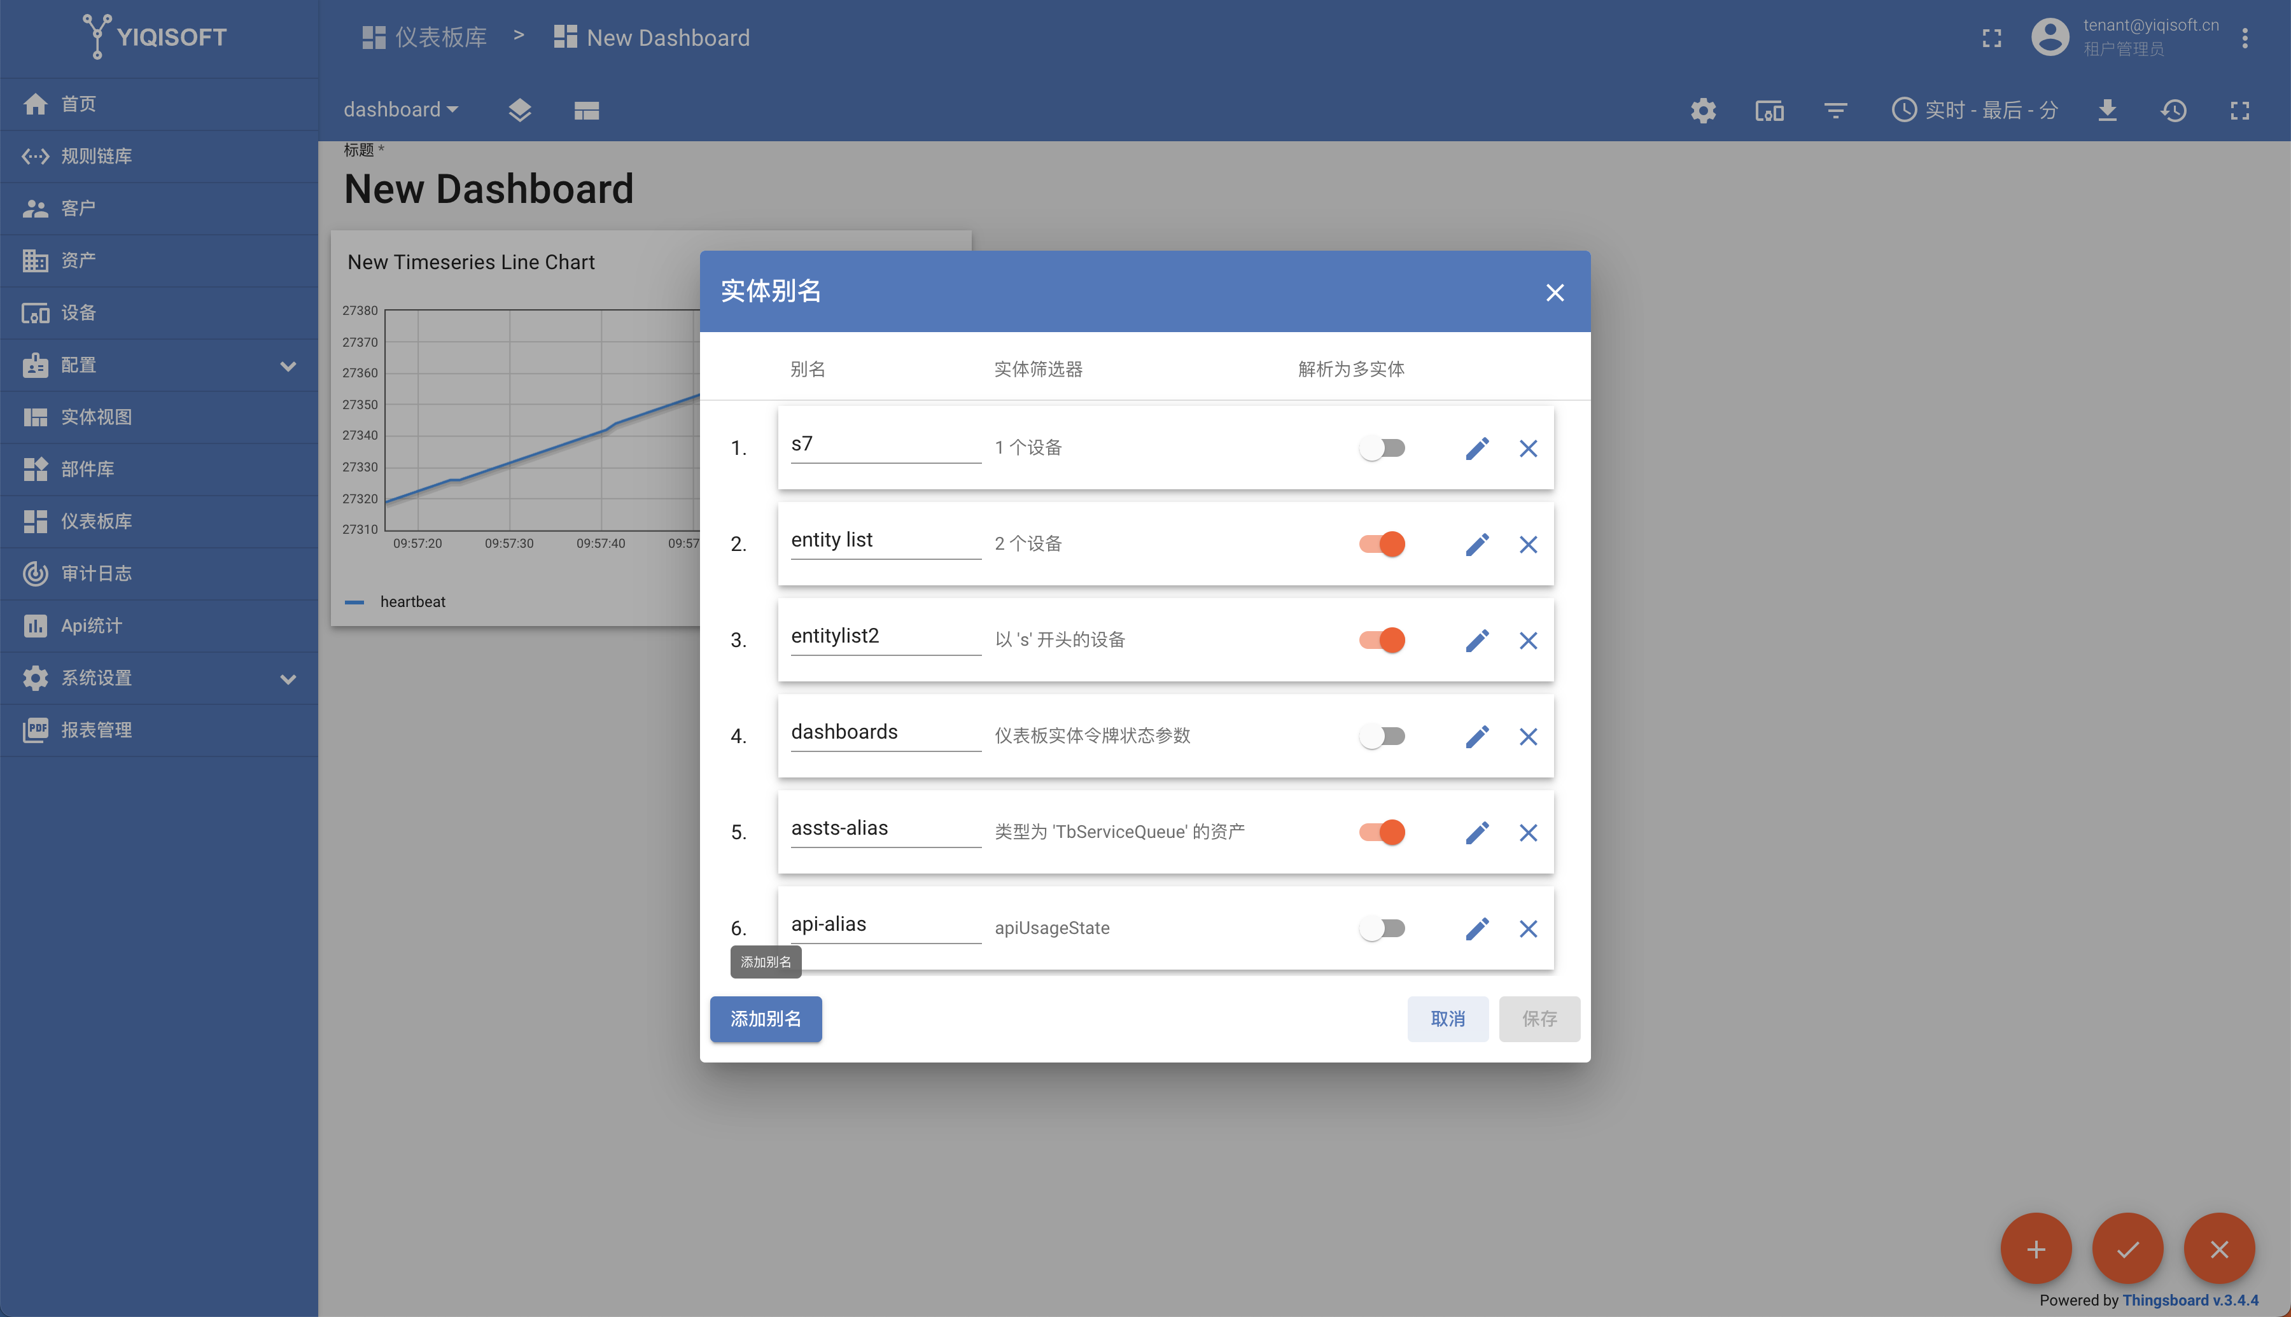Click the export dashboard download icon
This screenshot has height=1317, width=2291.
point(2106,110)
